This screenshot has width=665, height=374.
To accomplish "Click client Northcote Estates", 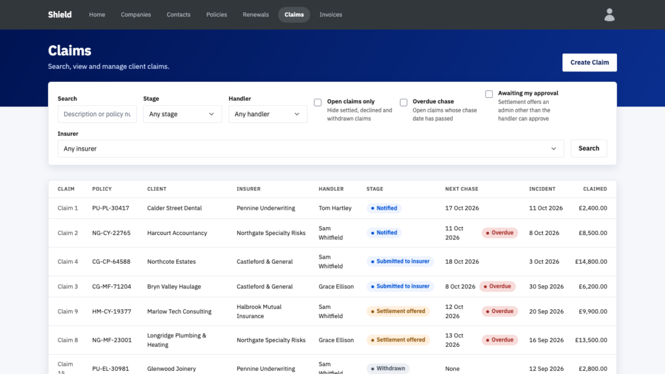I will coord(171,262).
